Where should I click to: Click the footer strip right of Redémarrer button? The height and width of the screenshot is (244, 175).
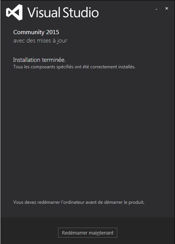point(146,231)
